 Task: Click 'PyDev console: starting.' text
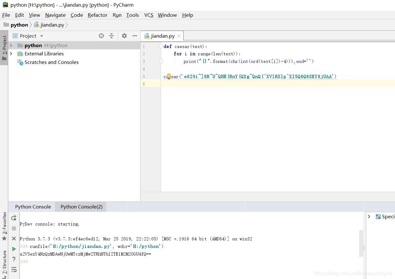point(50,224)
